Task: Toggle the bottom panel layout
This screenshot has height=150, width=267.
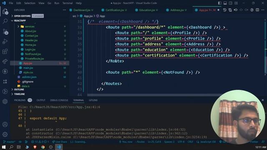Action: [x=225, y=3]
